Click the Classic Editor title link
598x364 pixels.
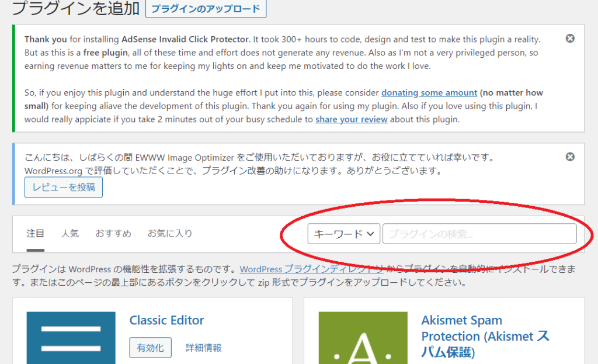pyautogui.click(x=166, y=320)
